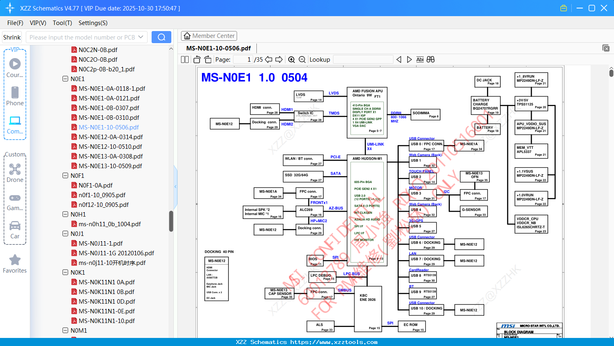
Task: Click the XZZ Schematics app logo
Action: pyautogui.click(x=10, y=8)
